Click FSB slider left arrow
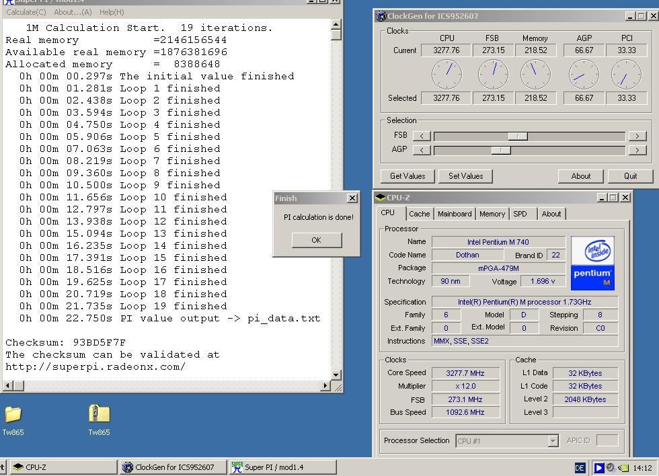The image size is (659, 476). (422, 136)
